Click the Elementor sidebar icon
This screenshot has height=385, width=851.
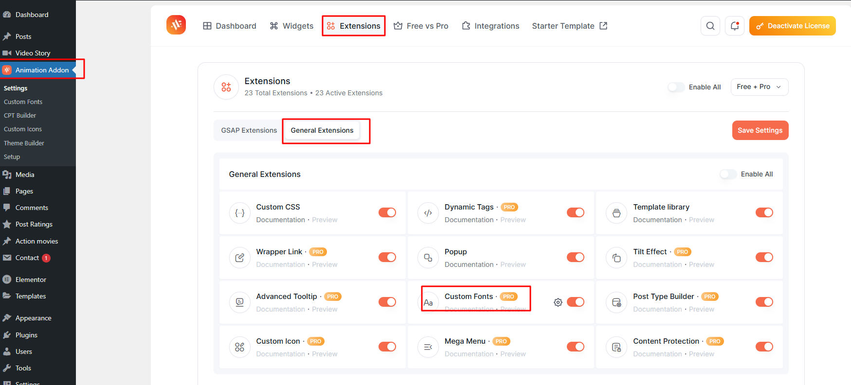[x=7, y=280]
